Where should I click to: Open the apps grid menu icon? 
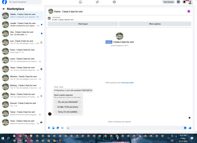coord(178,2)
